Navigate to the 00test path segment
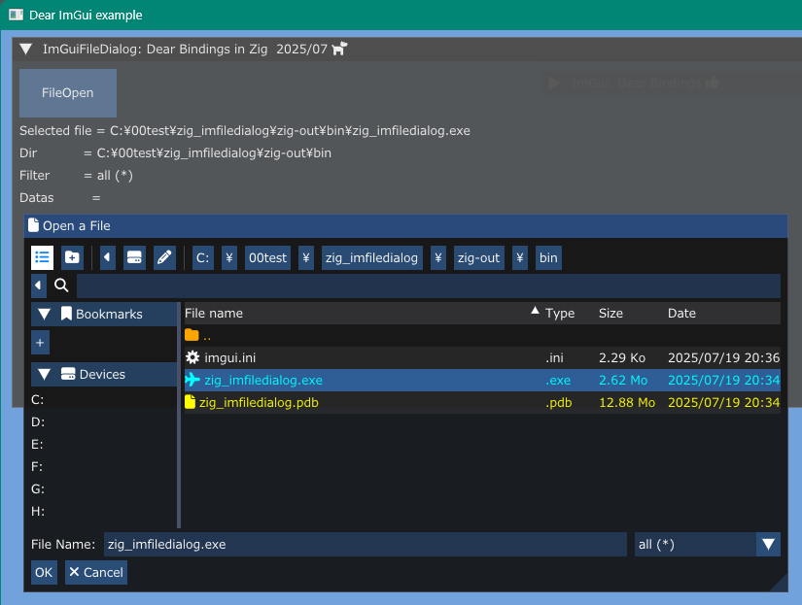This screenshot has width=802, height=605. pos(268,257)
